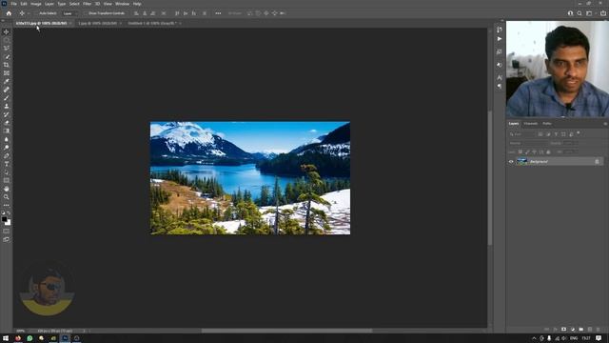Click the Share icon at top right
Viewport: 609px width, 343px height.
[602, 13]
